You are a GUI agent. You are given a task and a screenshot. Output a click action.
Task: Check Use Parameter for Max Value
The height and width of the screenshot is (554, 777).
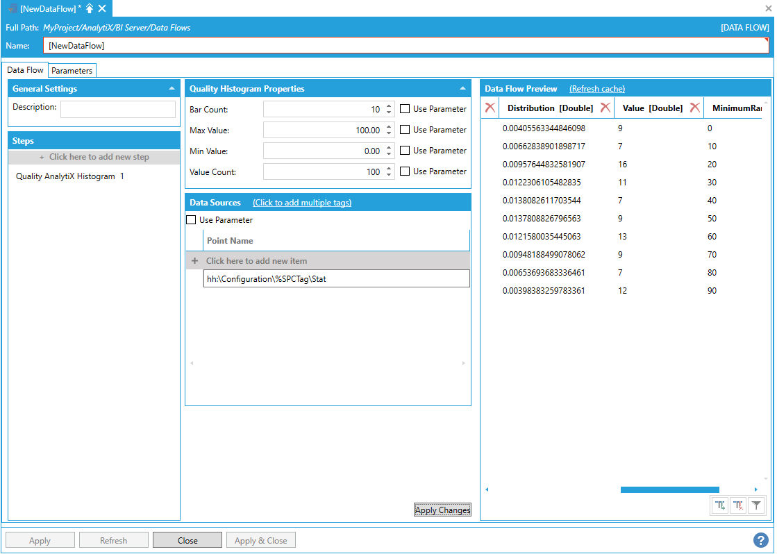(x=405, y=130)
